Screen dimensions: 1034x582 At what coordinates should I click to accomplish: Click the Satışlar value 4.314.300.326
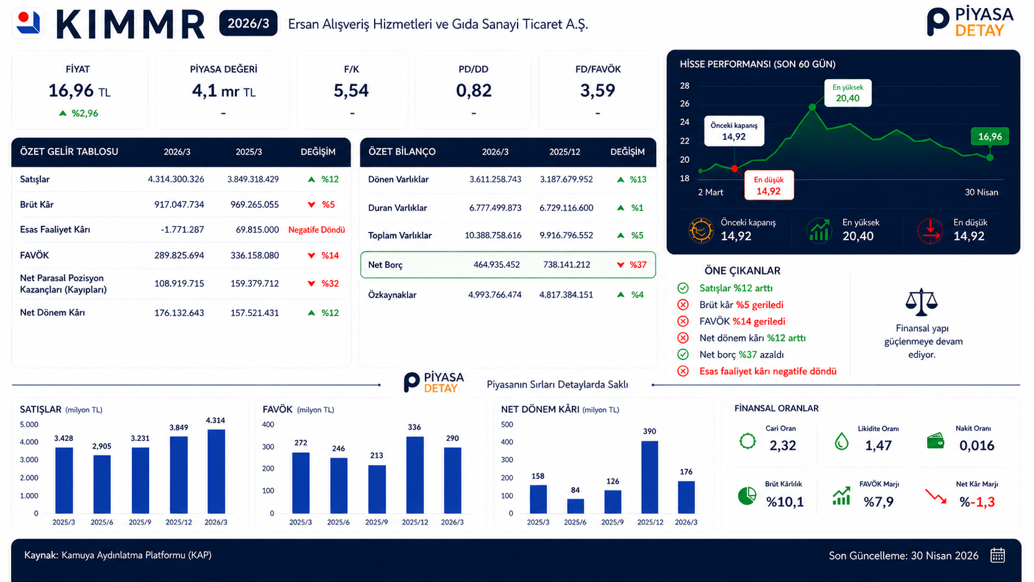pyautogui.click(x=176, y=179)
